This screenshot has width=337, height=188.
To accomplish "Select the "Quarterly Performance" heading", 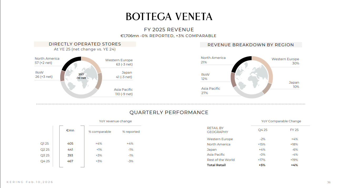I will click(169, 113).
